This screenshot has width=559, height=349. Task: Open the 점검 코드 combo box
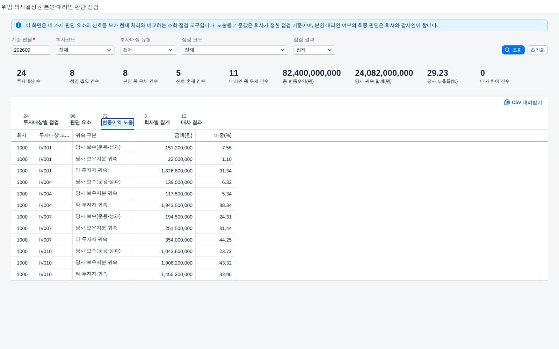235,50
